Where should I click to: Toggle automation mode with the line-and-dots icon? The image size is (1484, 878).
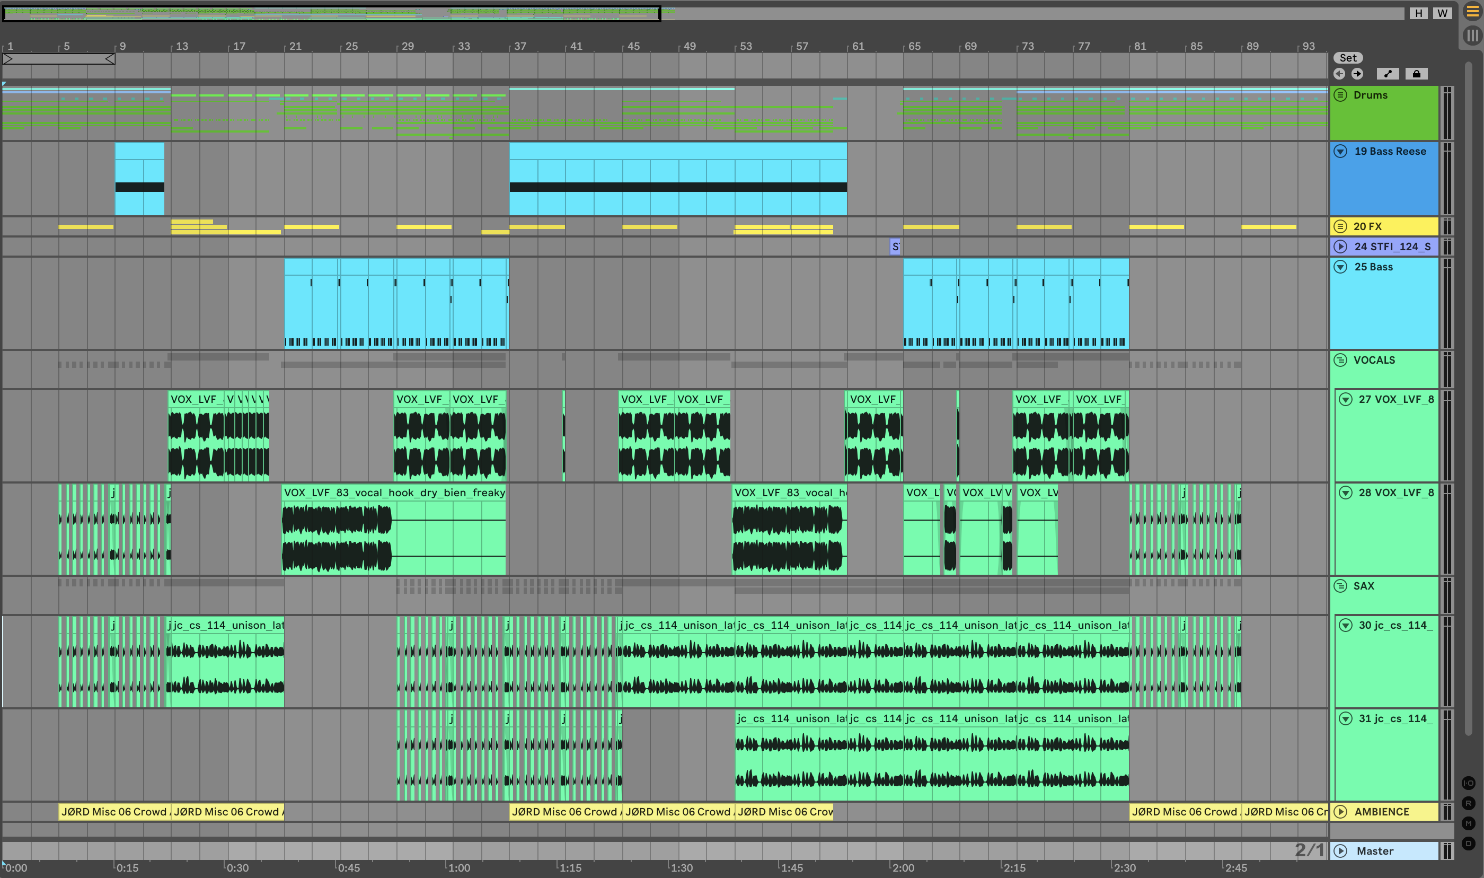coord(1388,74)
